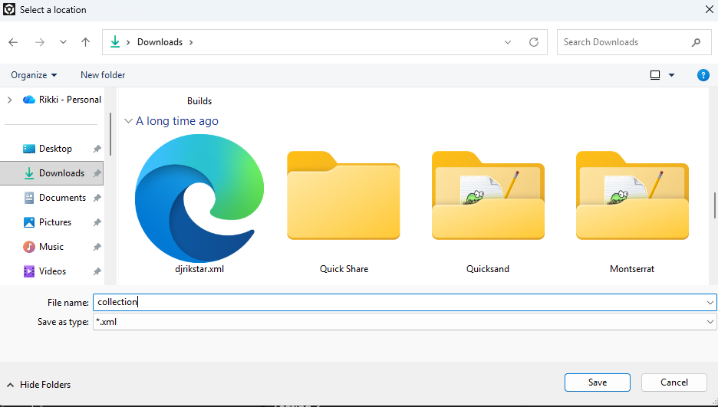Viewport: 718px width, 407px height.
Task: Focus the Search Downloads box
Action: pos(634,42)
